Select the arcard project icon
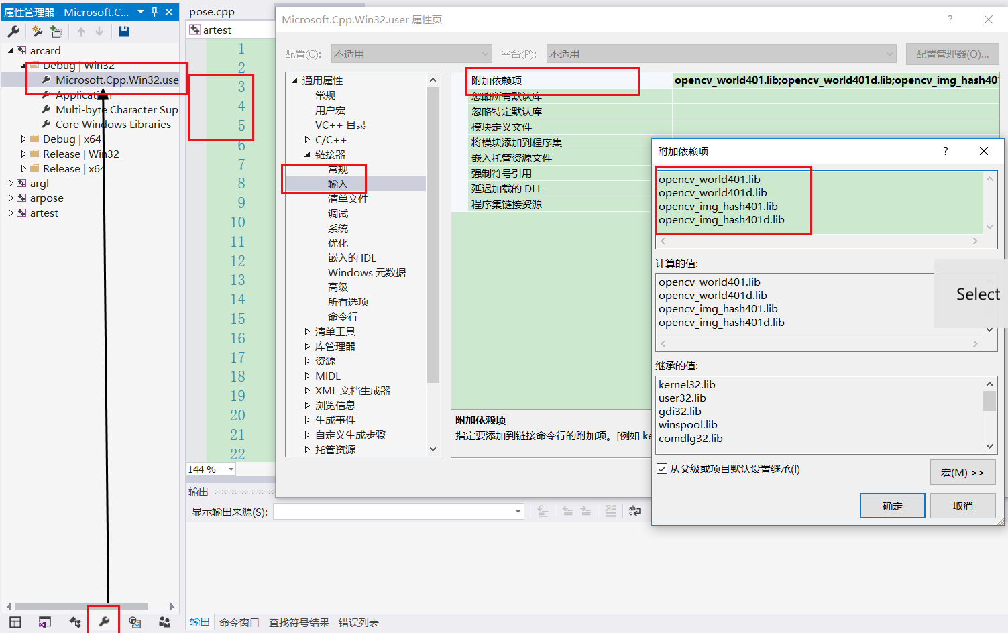 pos(22,50)
